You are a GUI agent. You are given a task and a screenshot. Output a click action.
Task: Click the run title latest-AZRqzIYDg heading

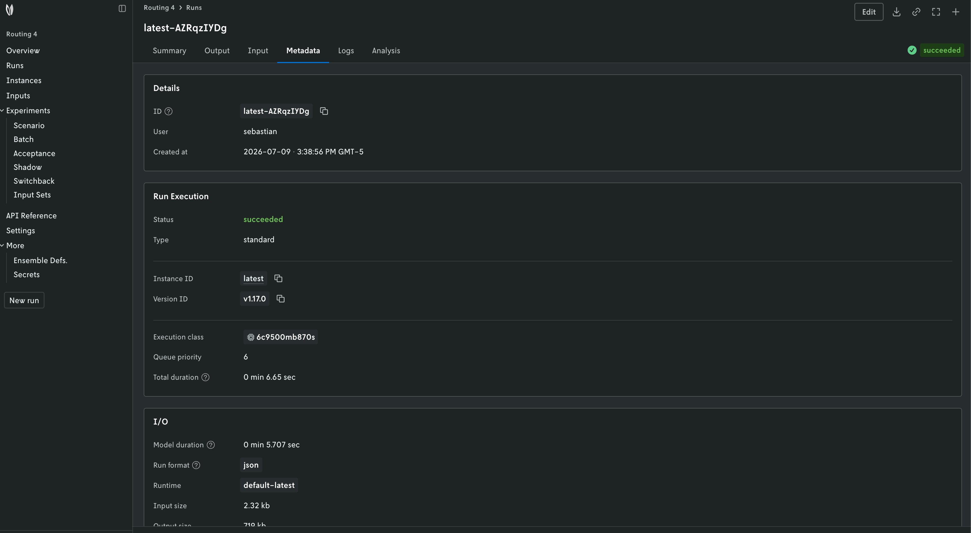(x=185, y=28)
